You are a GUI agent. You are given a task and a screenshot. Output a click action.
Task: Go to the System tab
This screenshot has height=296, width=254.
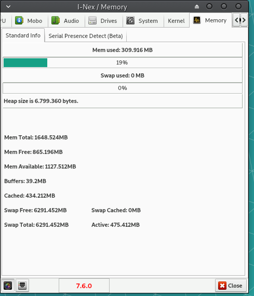coord(143,21)
